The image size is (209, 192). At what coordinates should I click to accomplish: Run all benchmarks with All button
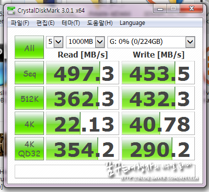tap(29, 47)
